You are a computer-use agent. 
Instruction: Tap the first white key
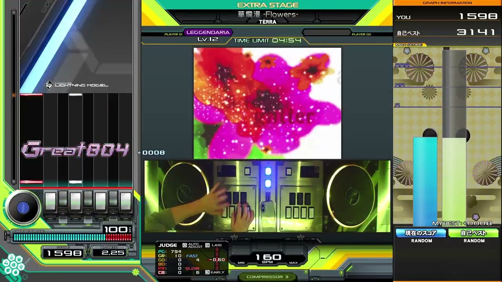click(x=51, y=202)
